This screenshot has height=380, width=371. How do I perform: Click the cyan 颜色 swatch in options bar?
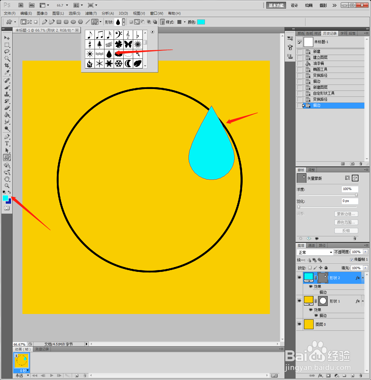pos(201,22)
